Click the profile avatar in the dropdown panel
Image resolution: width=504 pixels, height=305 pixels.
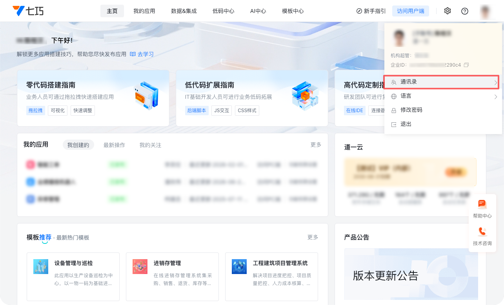399,38
